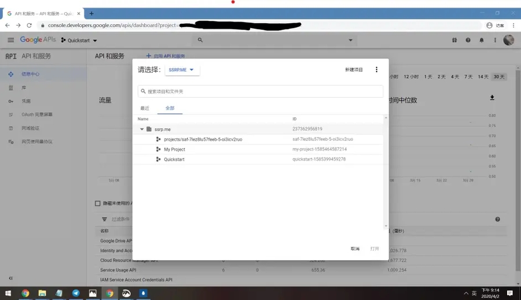The width and height of the screenshot is (521, 300).
Task: Click the user avatar in header
Action: (508, 40)
